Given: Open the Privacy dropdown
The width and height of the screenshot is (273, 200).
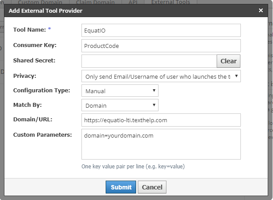Looking at the screenshot, I should click(161, 76).
